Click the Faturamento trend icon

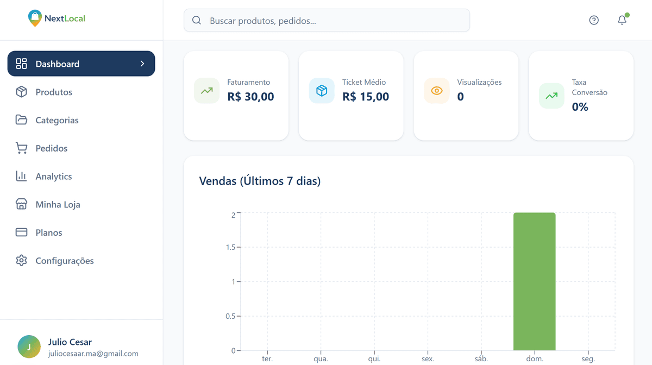click(206, 91)
